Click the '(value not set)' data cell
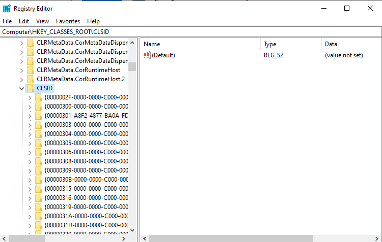 click(x=344, y=55)
